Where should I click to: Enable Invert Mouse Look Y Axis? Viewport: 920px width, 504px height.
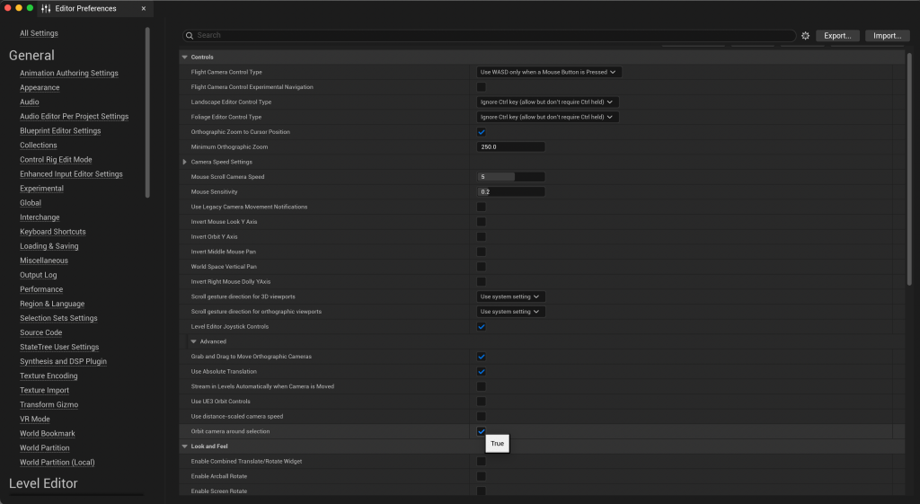coord(481,222)
